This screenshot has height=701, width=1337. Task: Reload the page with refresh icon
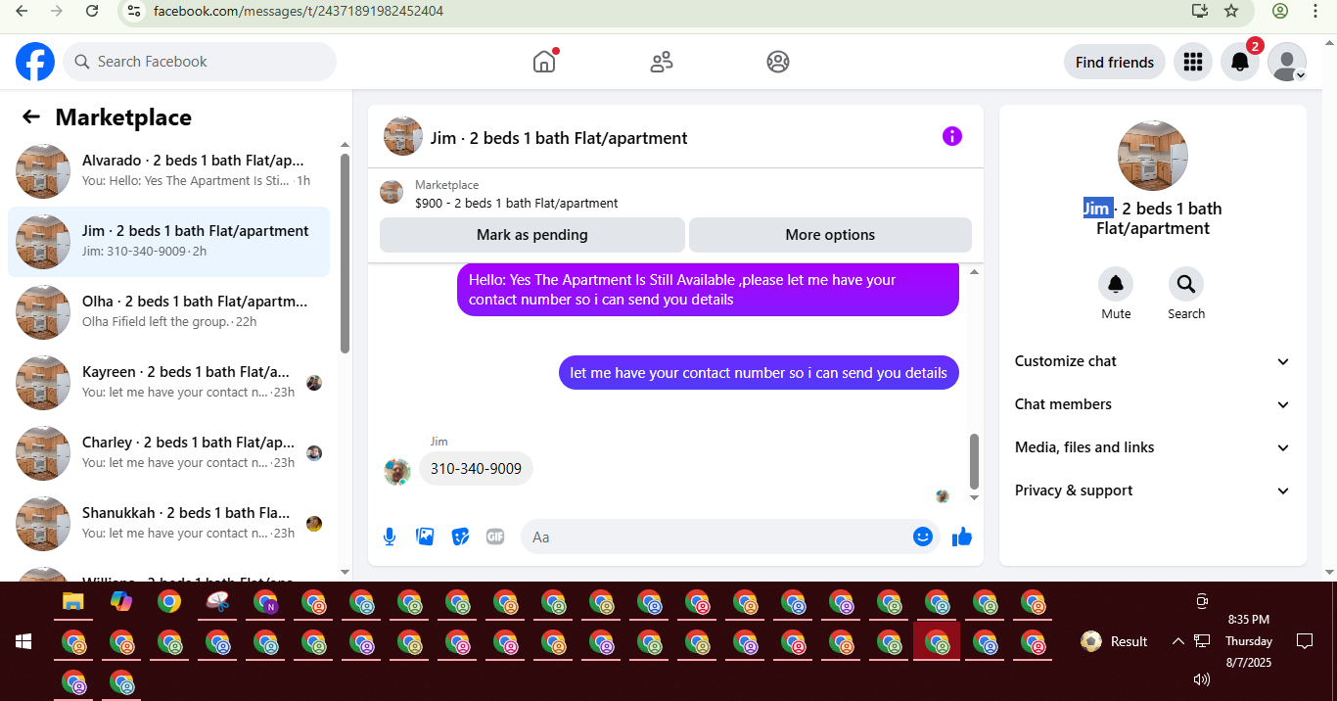[92, 11]
